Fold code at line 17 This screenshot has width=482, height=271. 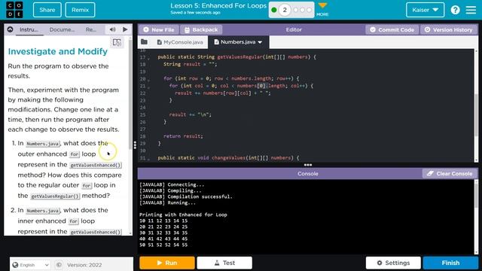point(149,58)
